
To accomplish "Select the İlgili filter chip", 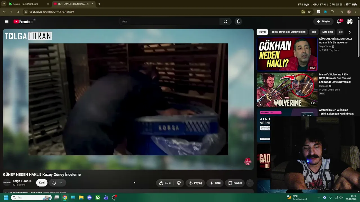I will click(314, 32).
